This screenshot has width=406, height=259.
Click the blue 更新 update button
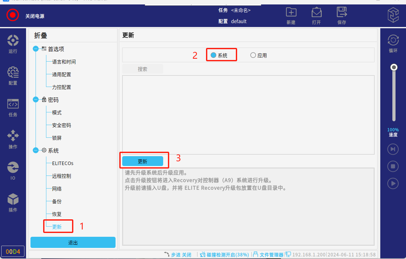tap(143, 161)
